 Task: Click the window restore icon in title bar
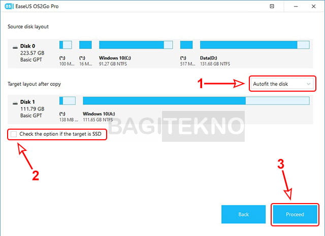coord(272,6)
